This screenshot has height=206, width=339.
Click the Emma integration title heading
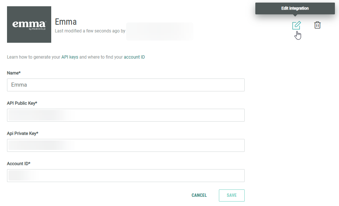(x=66, y=21)
